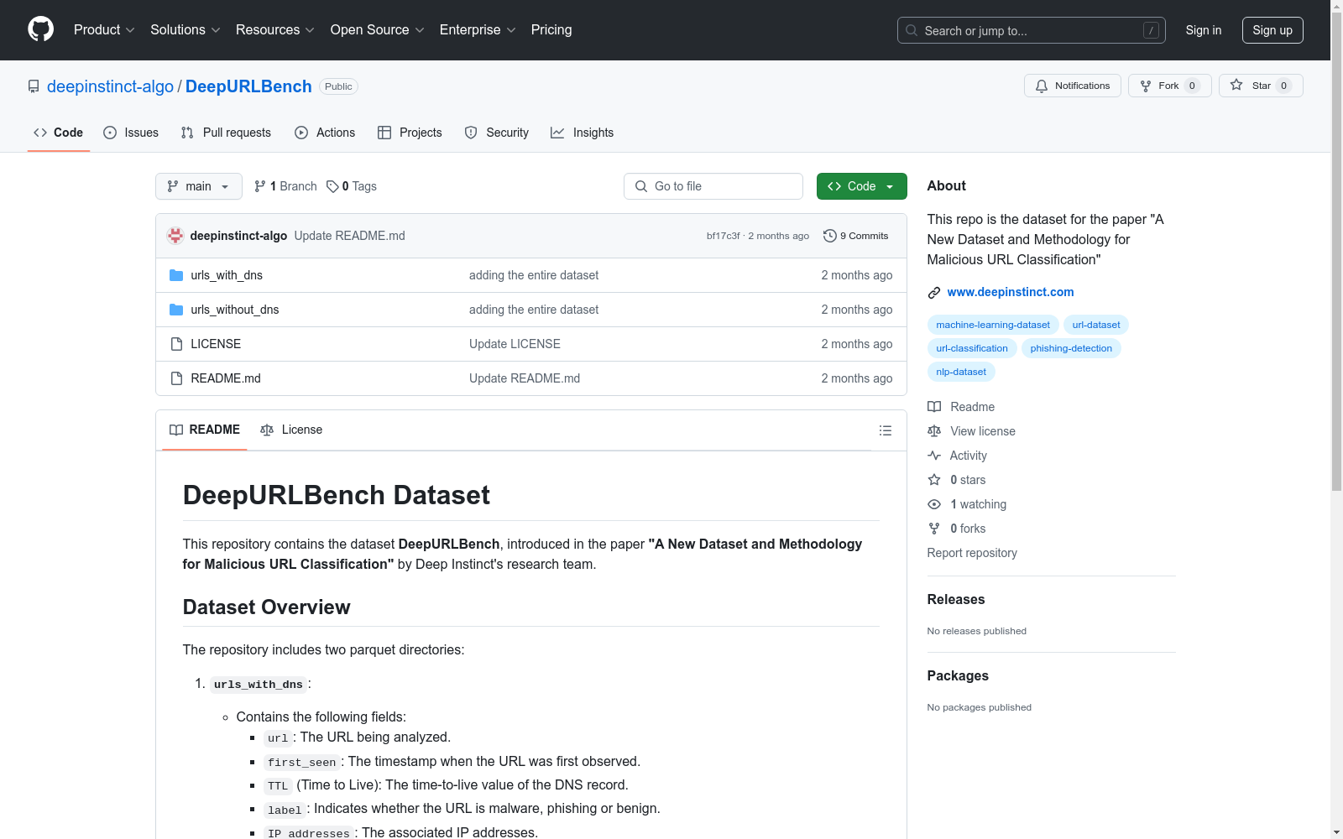
Task: Click the link icon beside www.deepinstinct.com
Action: coord(934,293)
